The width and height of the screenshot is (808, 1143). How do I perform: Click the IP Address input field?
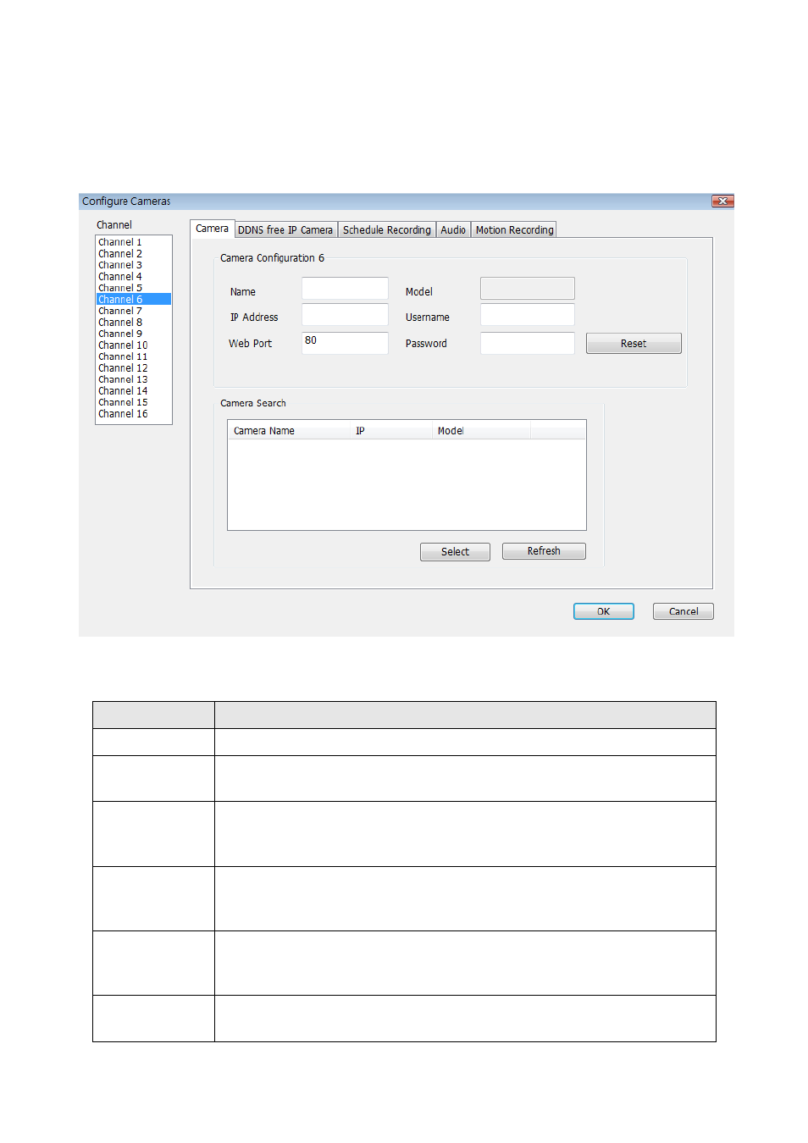click(345, 315)
